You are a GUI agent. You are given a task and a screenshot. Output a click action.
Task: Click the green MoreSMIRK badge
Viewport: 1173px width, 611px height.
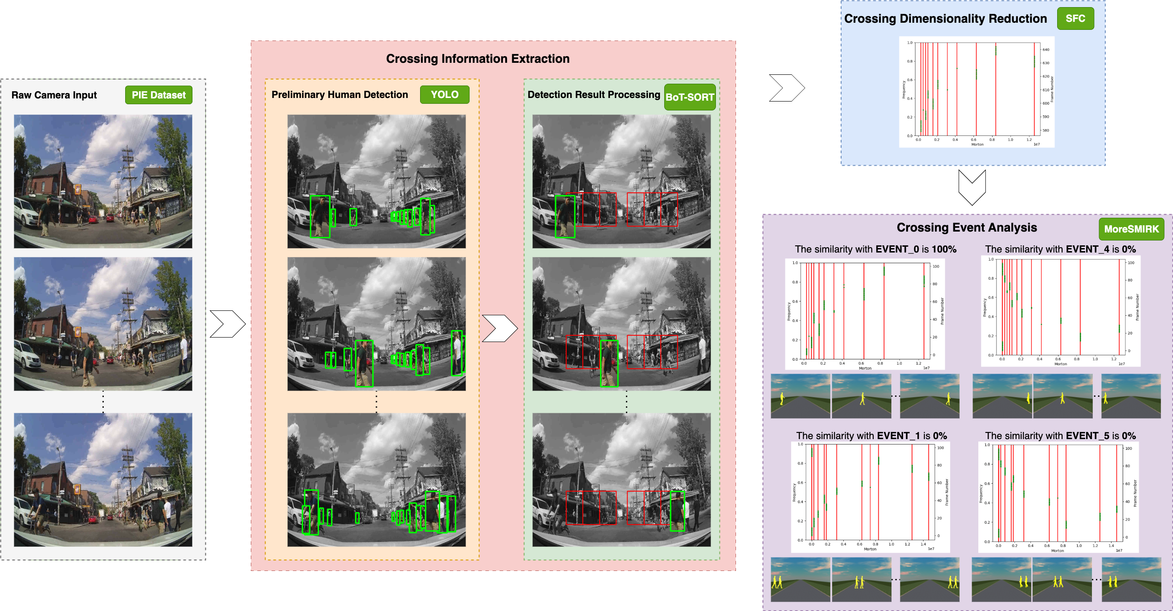point(1131,229)
